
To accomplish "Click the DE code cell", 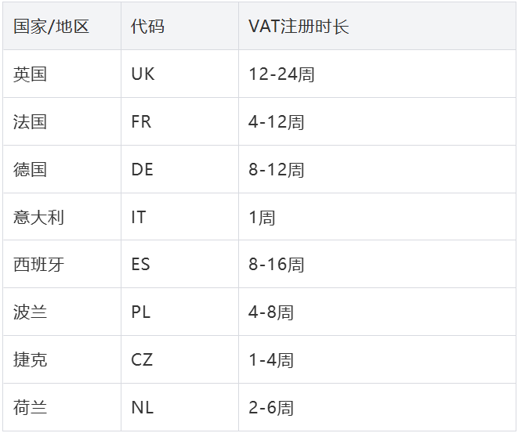I will (x=143, y=170).
